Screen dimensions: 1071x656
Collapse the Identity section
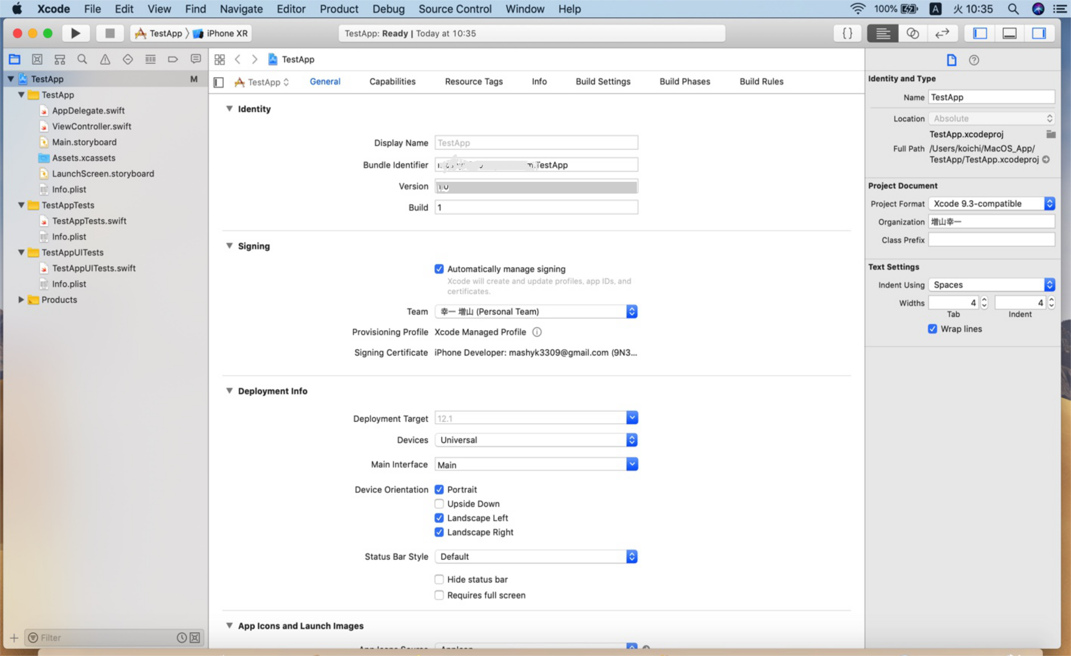pos(229,109)
